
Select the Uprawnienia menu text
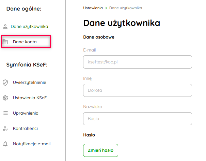click(x=26, y=113)
